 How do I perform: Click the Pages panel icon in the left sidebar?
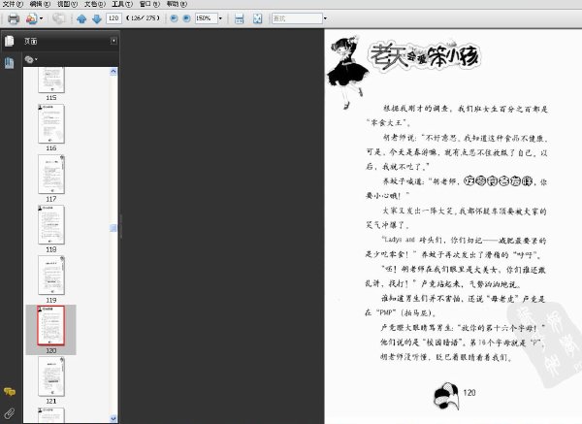(10, 41)
